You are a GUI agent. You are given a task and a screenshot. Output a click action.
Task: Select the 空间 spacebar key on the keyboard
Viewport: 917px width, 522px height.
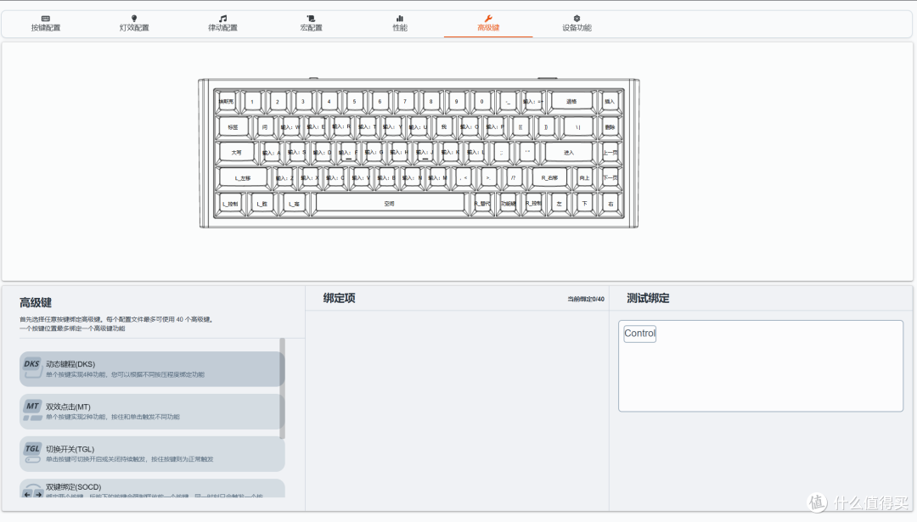(390, 204)
